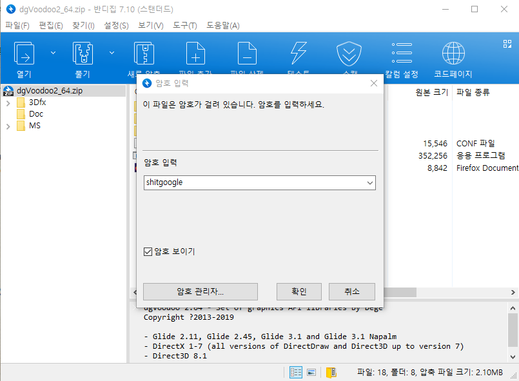
Task: Switch to thumbnail view in status bar
Action: pos(311,373)
